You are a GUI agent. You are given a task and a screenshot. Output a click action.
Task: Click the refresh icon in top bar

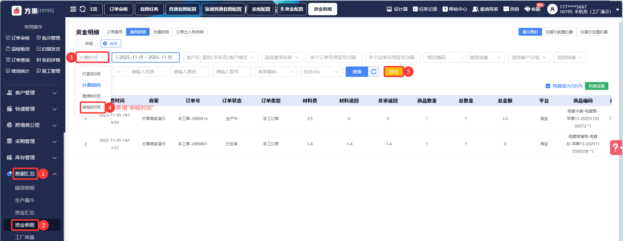tap(83, 9)
